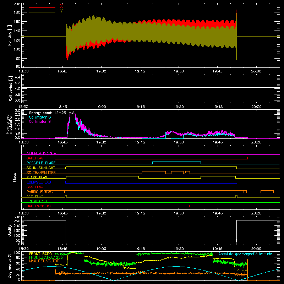Select the 3.6 tick on Roll period axis
Image resolution: width=284 pixels, height=284 pixels.
pos(17,100)
